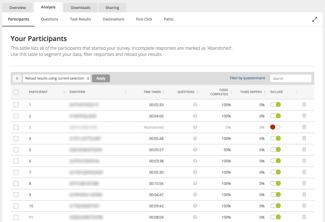
Task: Click the question mark icon beside participant 8
Action: pyautogui.click(x=195, y=183)
